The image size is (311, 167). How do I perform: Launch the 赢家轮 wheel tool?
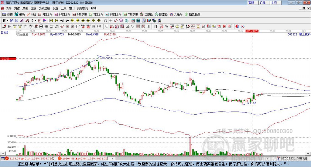161,15
